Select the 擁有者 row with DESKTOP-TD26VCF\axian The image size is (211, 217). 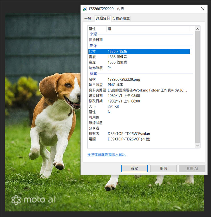point(139,134)
